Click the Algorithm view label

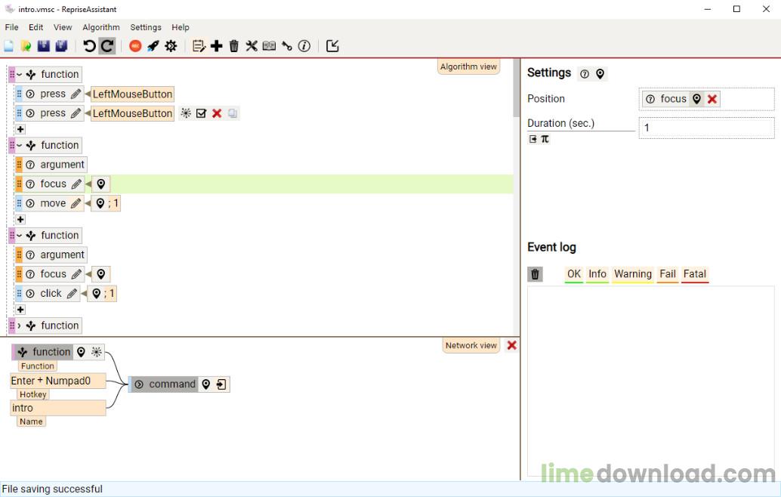(468, 66)
